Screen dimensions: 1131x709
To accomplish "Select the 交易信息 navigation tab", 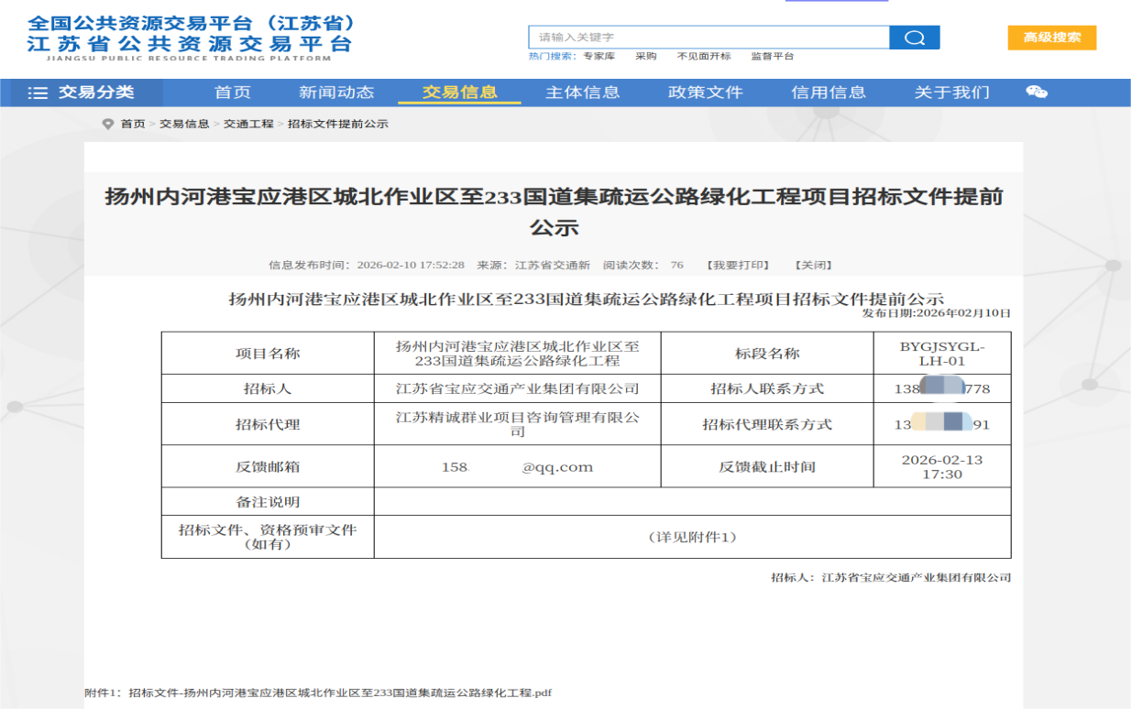I will tap(459, 93).
